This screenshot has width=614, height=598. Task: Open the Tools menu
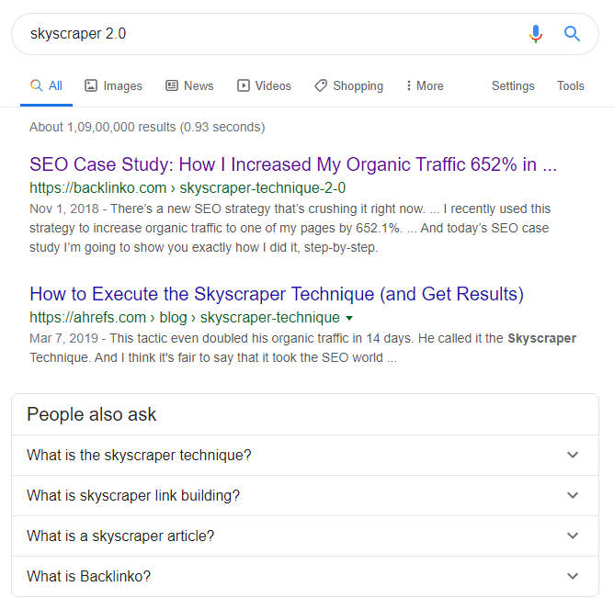(x=570, y=85)
